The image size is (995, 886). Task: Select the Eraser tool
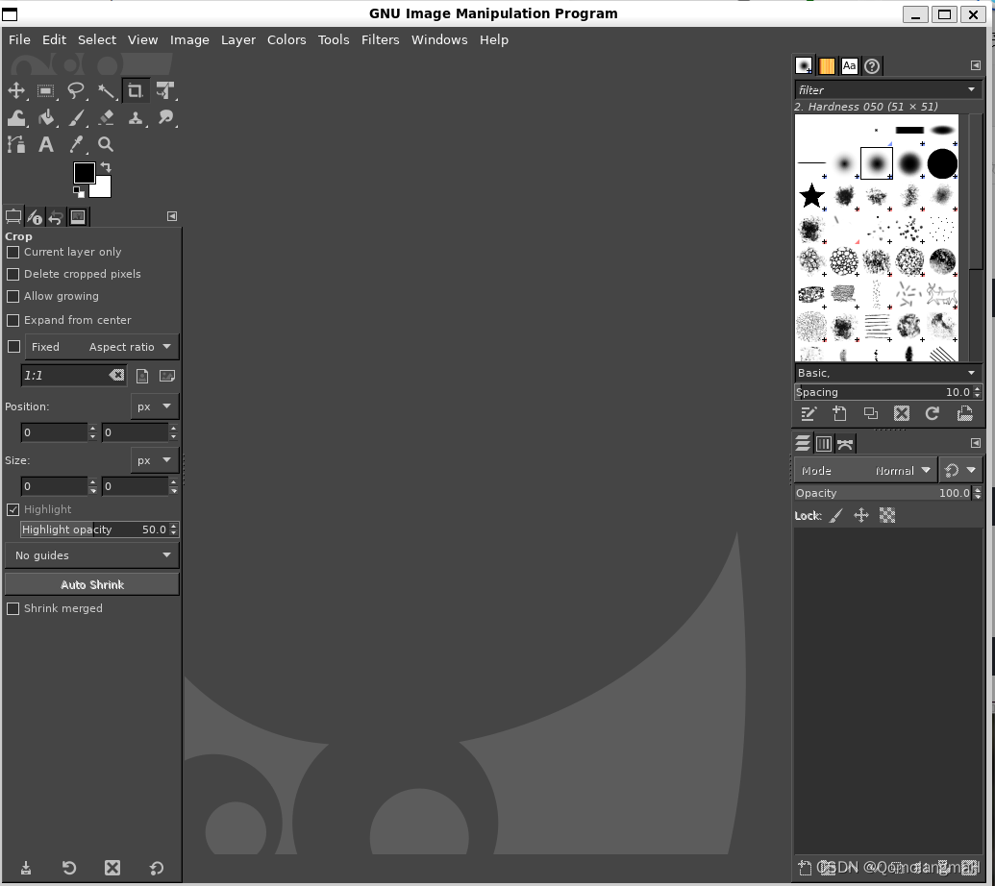point(106,118)
